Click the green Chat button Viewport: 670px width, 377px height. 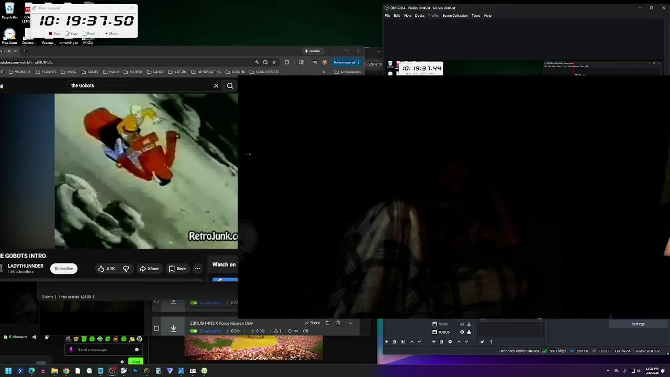click(x=136, y=362)
